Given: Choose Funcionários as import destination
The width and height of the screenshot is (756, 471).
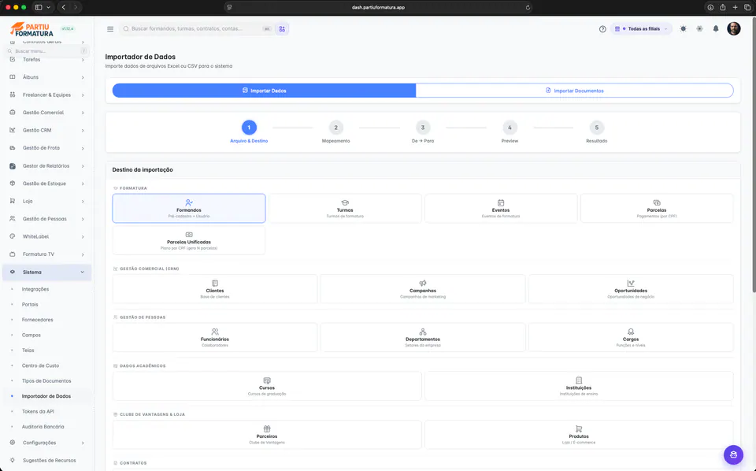Looking at the screenshot, I should click(x=215, y=337).
